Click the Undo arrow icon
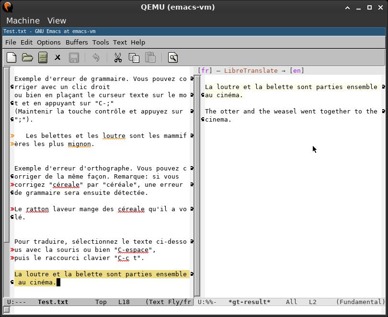 pos(96,58)
